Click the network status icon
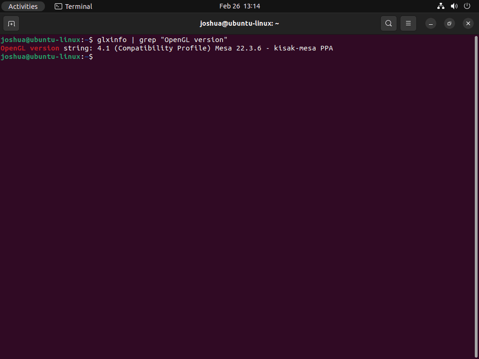This screenshot has height=359, width=479. point(441,6)
